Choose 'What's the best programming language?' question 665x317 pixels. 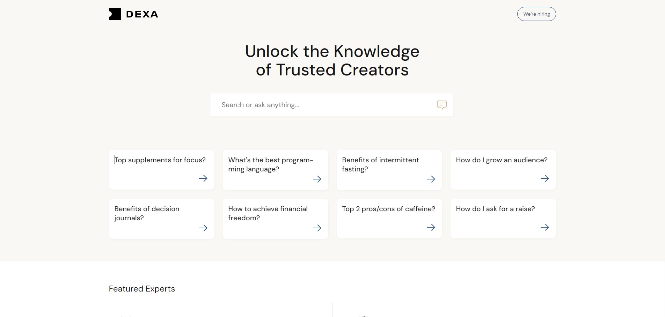point(271,164)
